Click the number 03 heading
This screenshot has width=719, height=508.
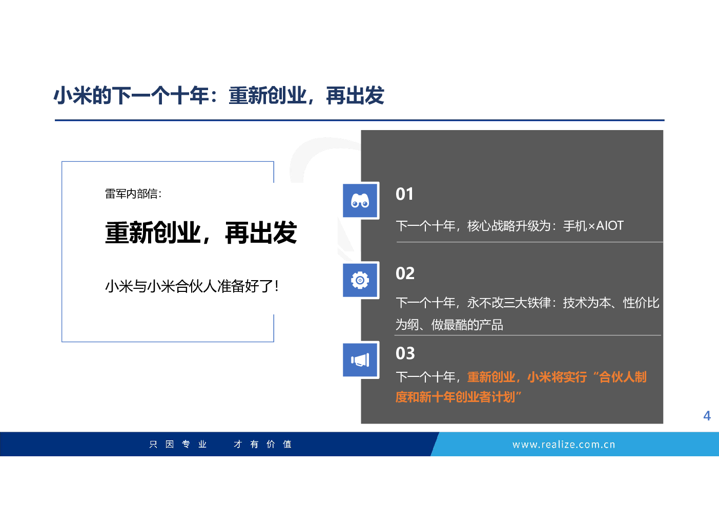[x=405, y=353]
